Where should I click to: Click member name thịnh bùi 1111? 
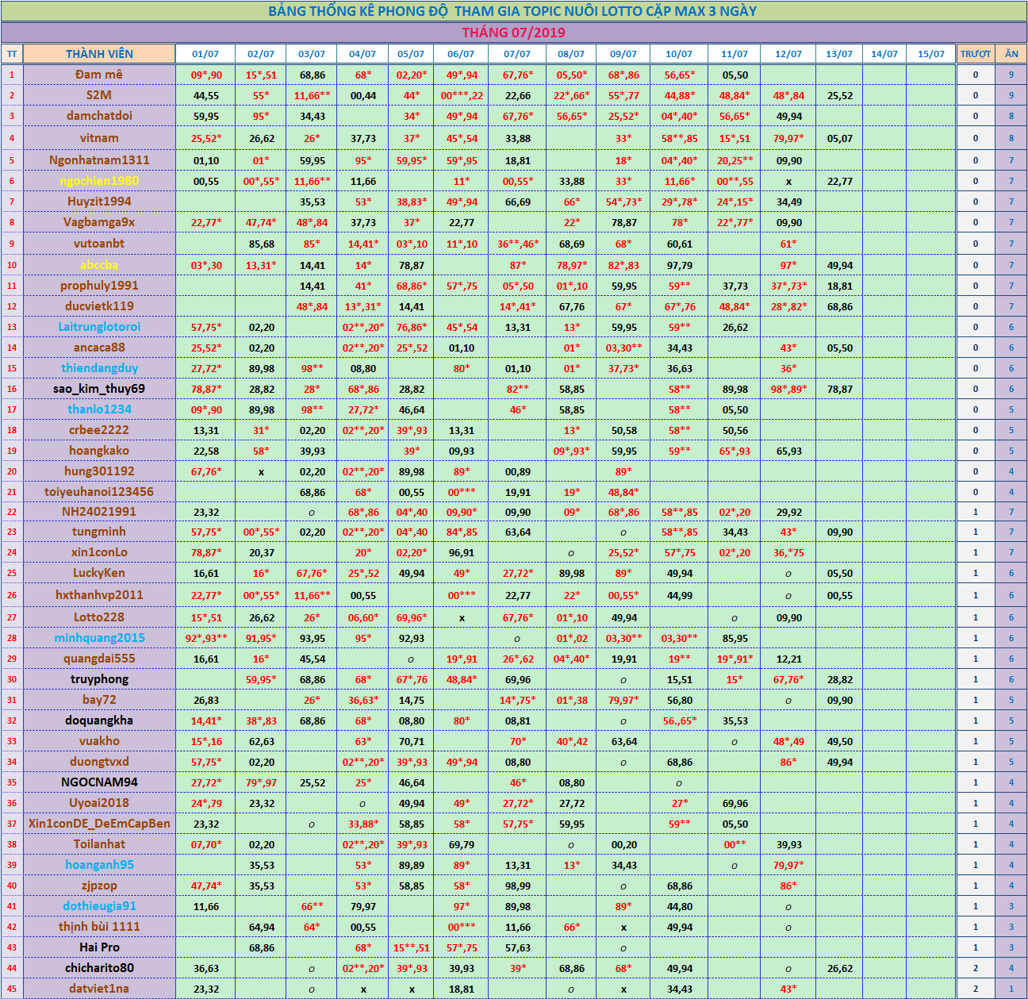99,927
